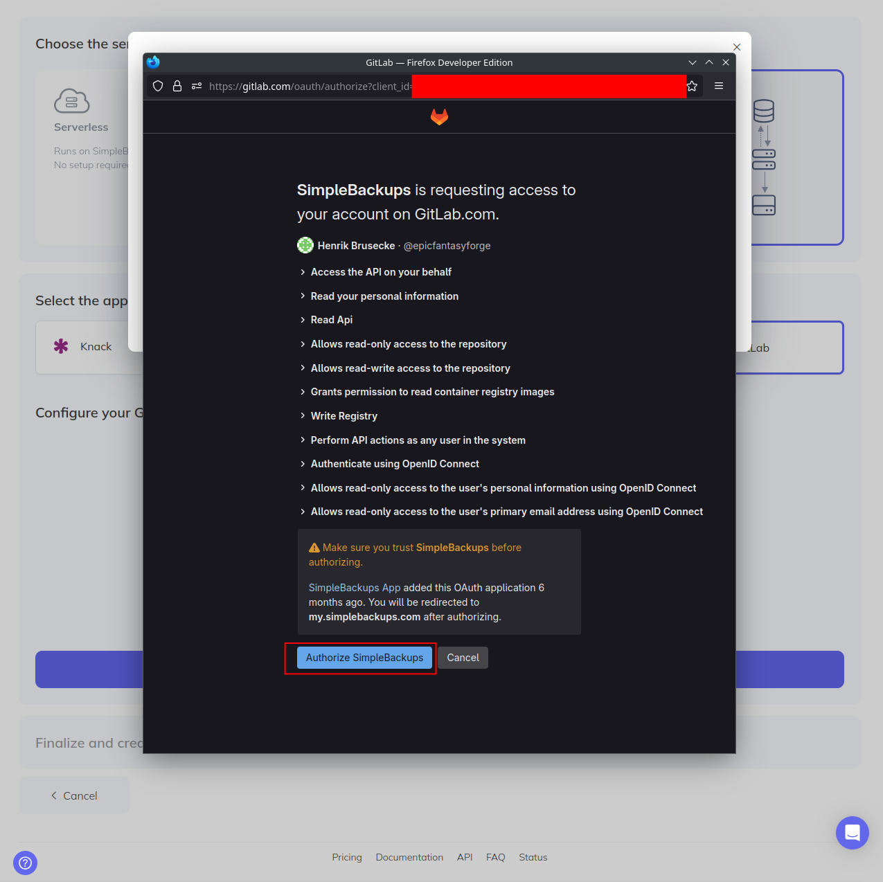
Task: Expand the 'Read Api' scope
Action: click(326, 320)
